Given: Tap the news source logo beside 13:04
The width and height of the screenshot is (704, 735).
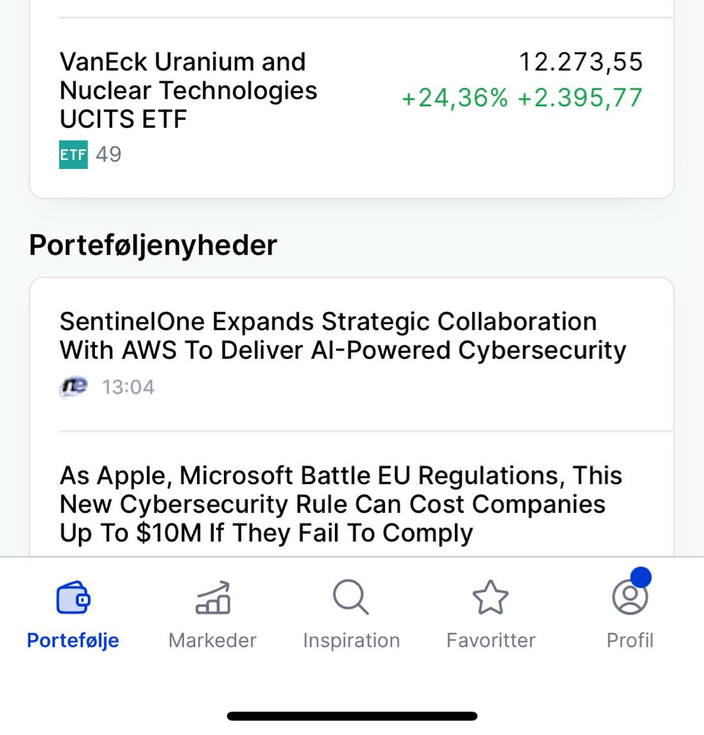Looking at the screenshot, I should coord(74,387).
